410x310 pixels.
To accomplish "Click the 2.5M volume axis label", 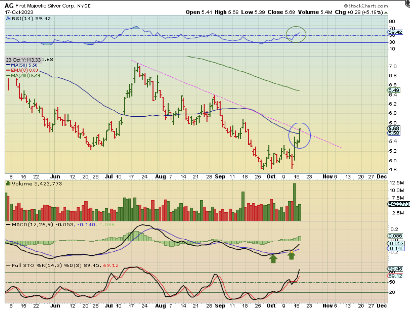I will (x=398, y=213).
